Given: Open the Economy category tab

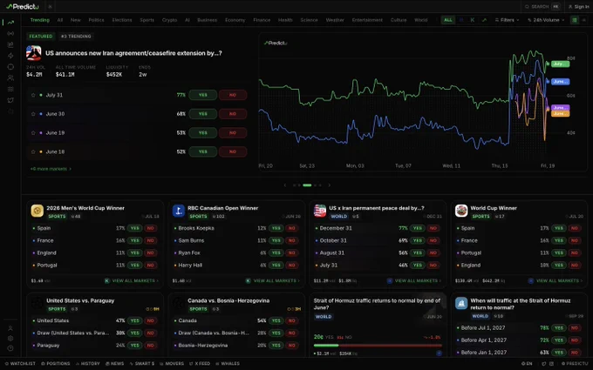Looking at the screenshot, I should pos(235,20).
